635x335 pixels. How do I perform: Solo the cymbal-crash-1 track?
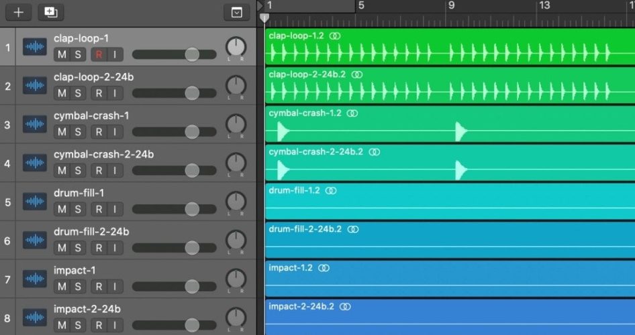78,132
